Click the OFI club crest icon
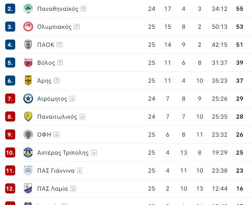Screen dimensions: 252x205 tap(28, 135)
